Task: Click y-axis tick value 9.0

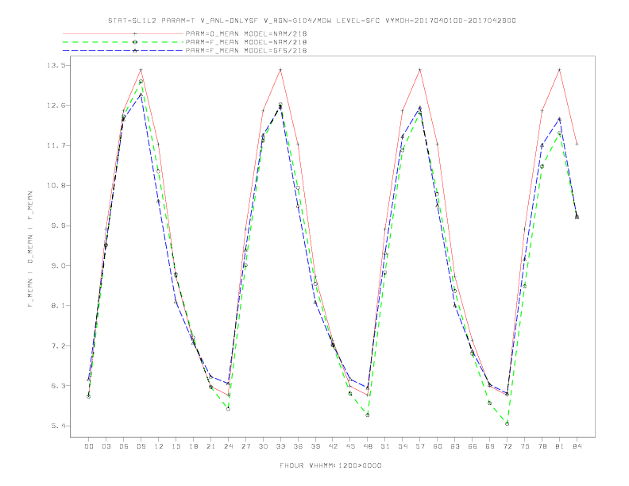Action: (58, 266)
